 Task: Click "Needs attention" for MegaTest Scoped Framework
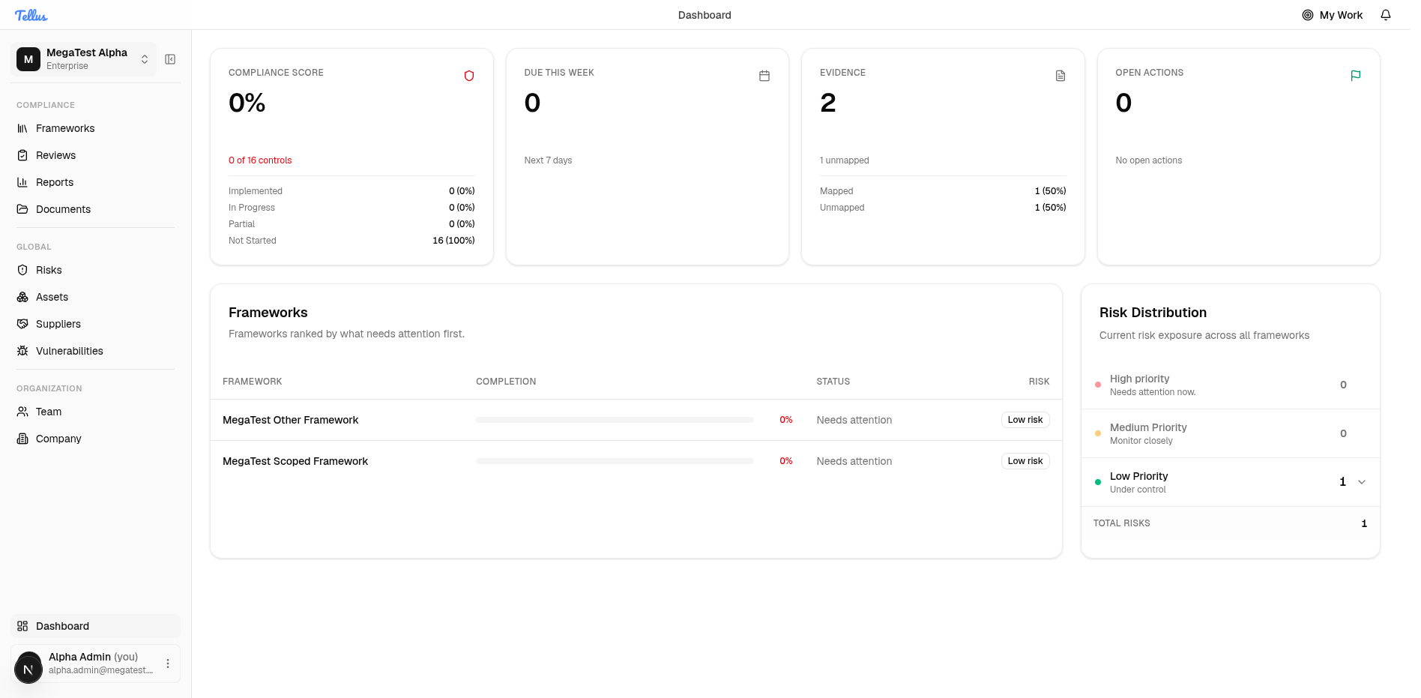[854, 461]
